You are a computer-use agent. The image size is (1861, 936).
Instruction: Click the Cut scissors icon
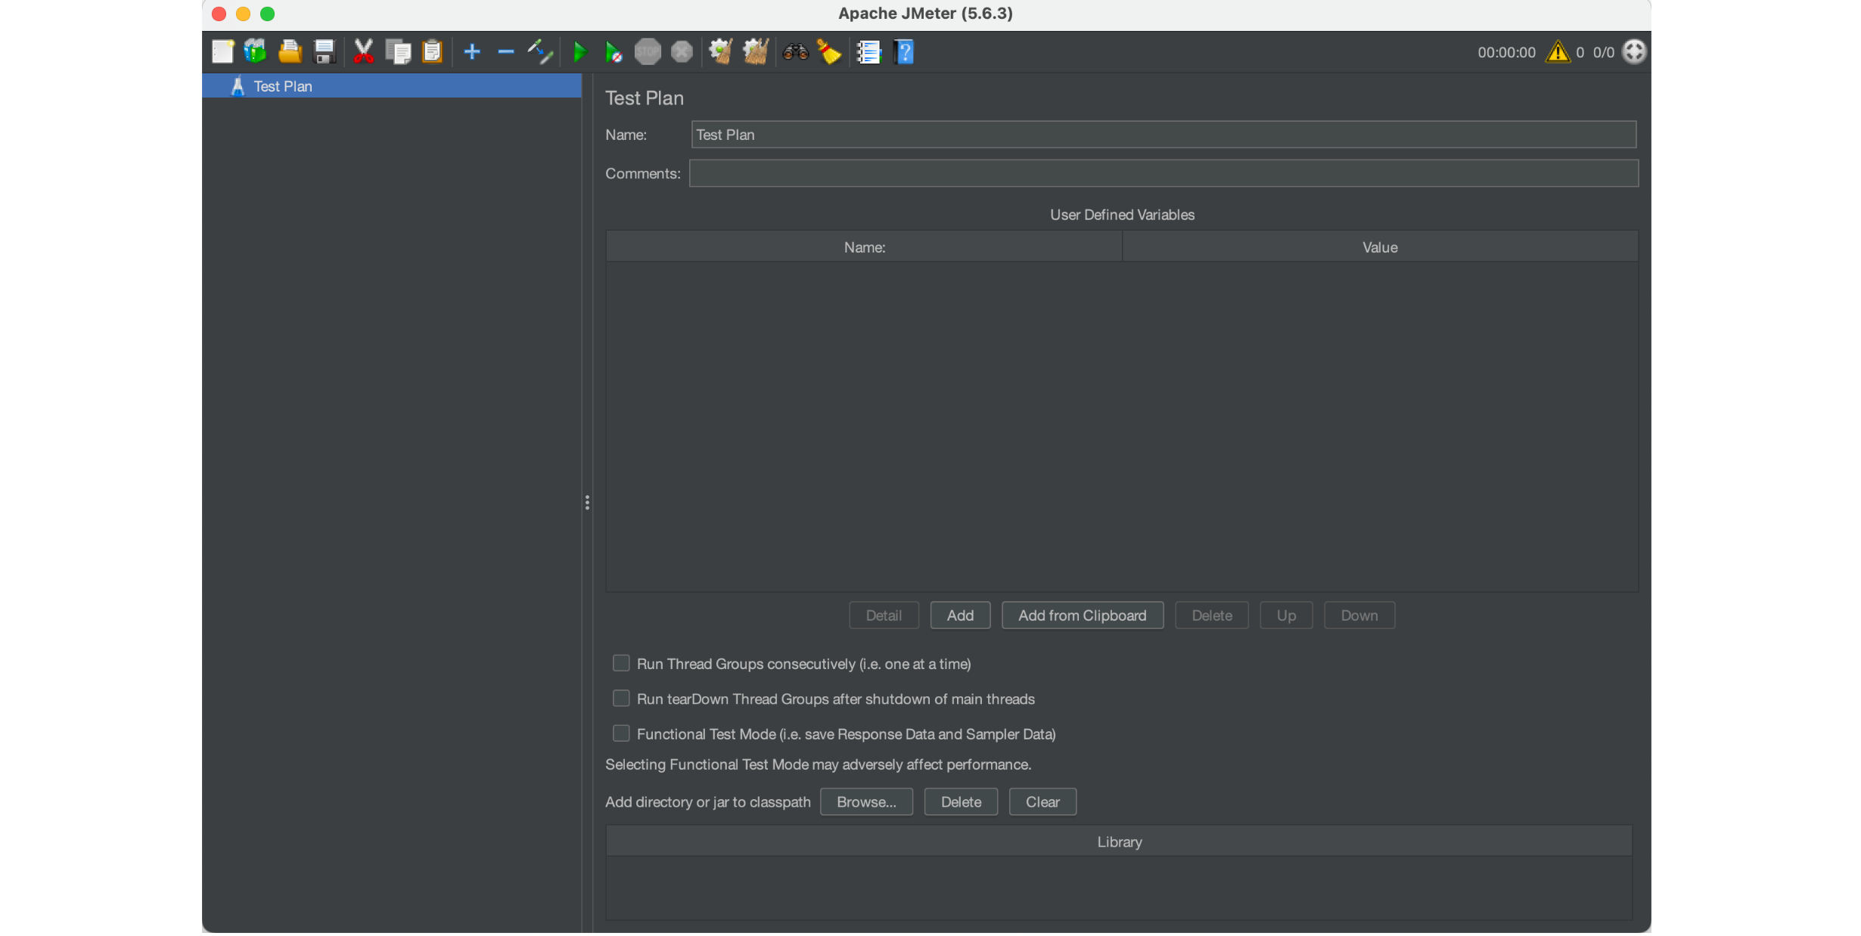(363, 51)
